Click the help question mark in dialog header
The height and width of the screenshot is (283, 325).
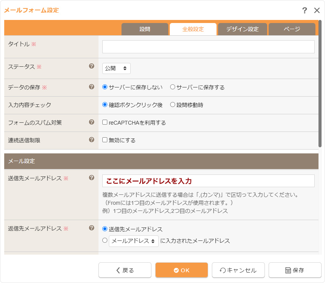pyautogui.click(x=305, y=10)
